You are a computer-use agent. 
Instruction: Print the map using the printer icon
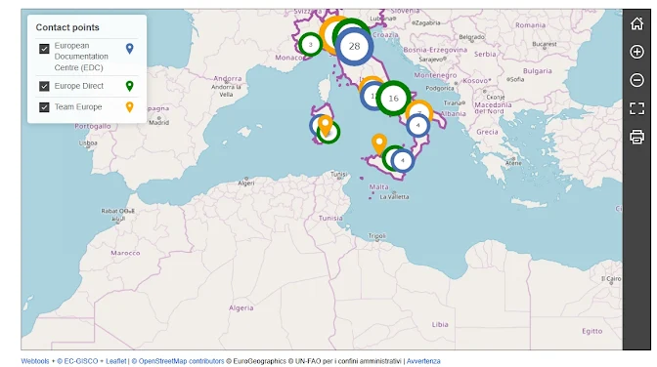(636, 137)
